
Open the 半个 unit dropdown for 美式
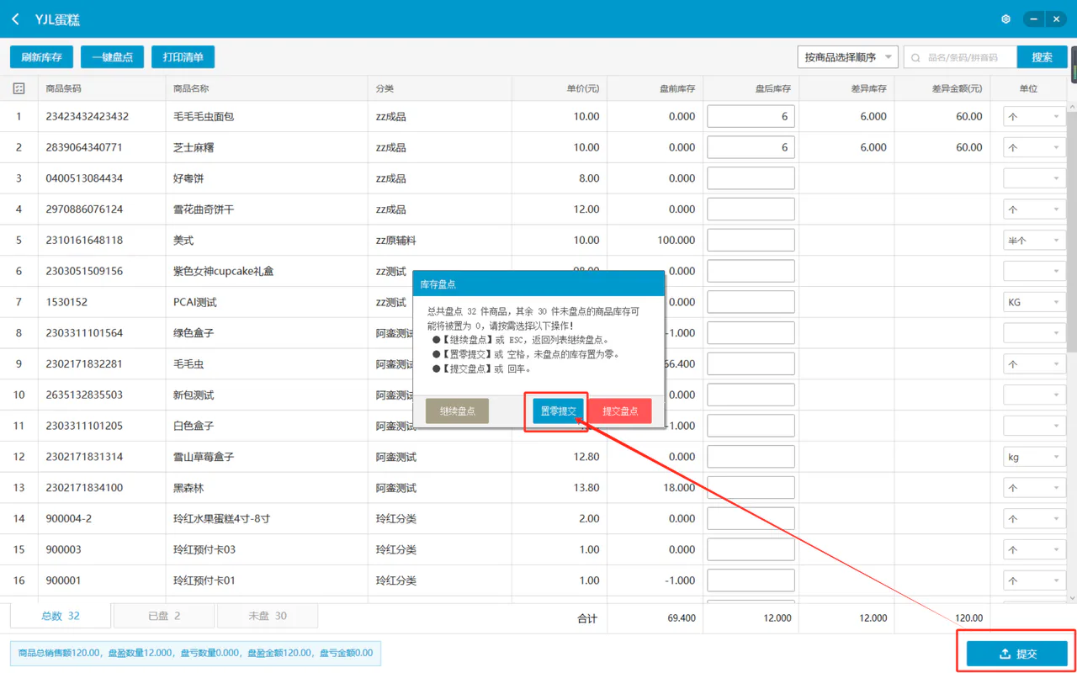point(1034,241)
